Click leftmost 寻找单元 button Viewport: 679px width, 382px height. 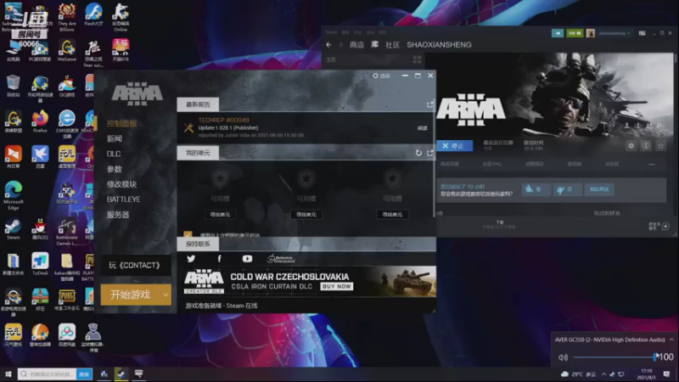tap(220, 215)
